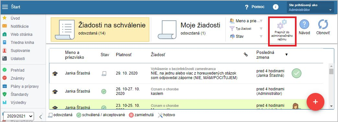Click the chain link column icon
The height and width of the screenshot is (122, 338).
pos(245,55)
